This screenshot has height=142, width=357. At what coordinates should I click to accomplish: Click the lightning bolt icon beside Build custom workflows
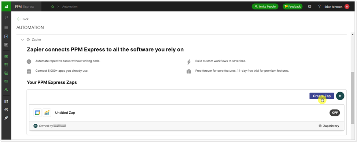point(189,61)
